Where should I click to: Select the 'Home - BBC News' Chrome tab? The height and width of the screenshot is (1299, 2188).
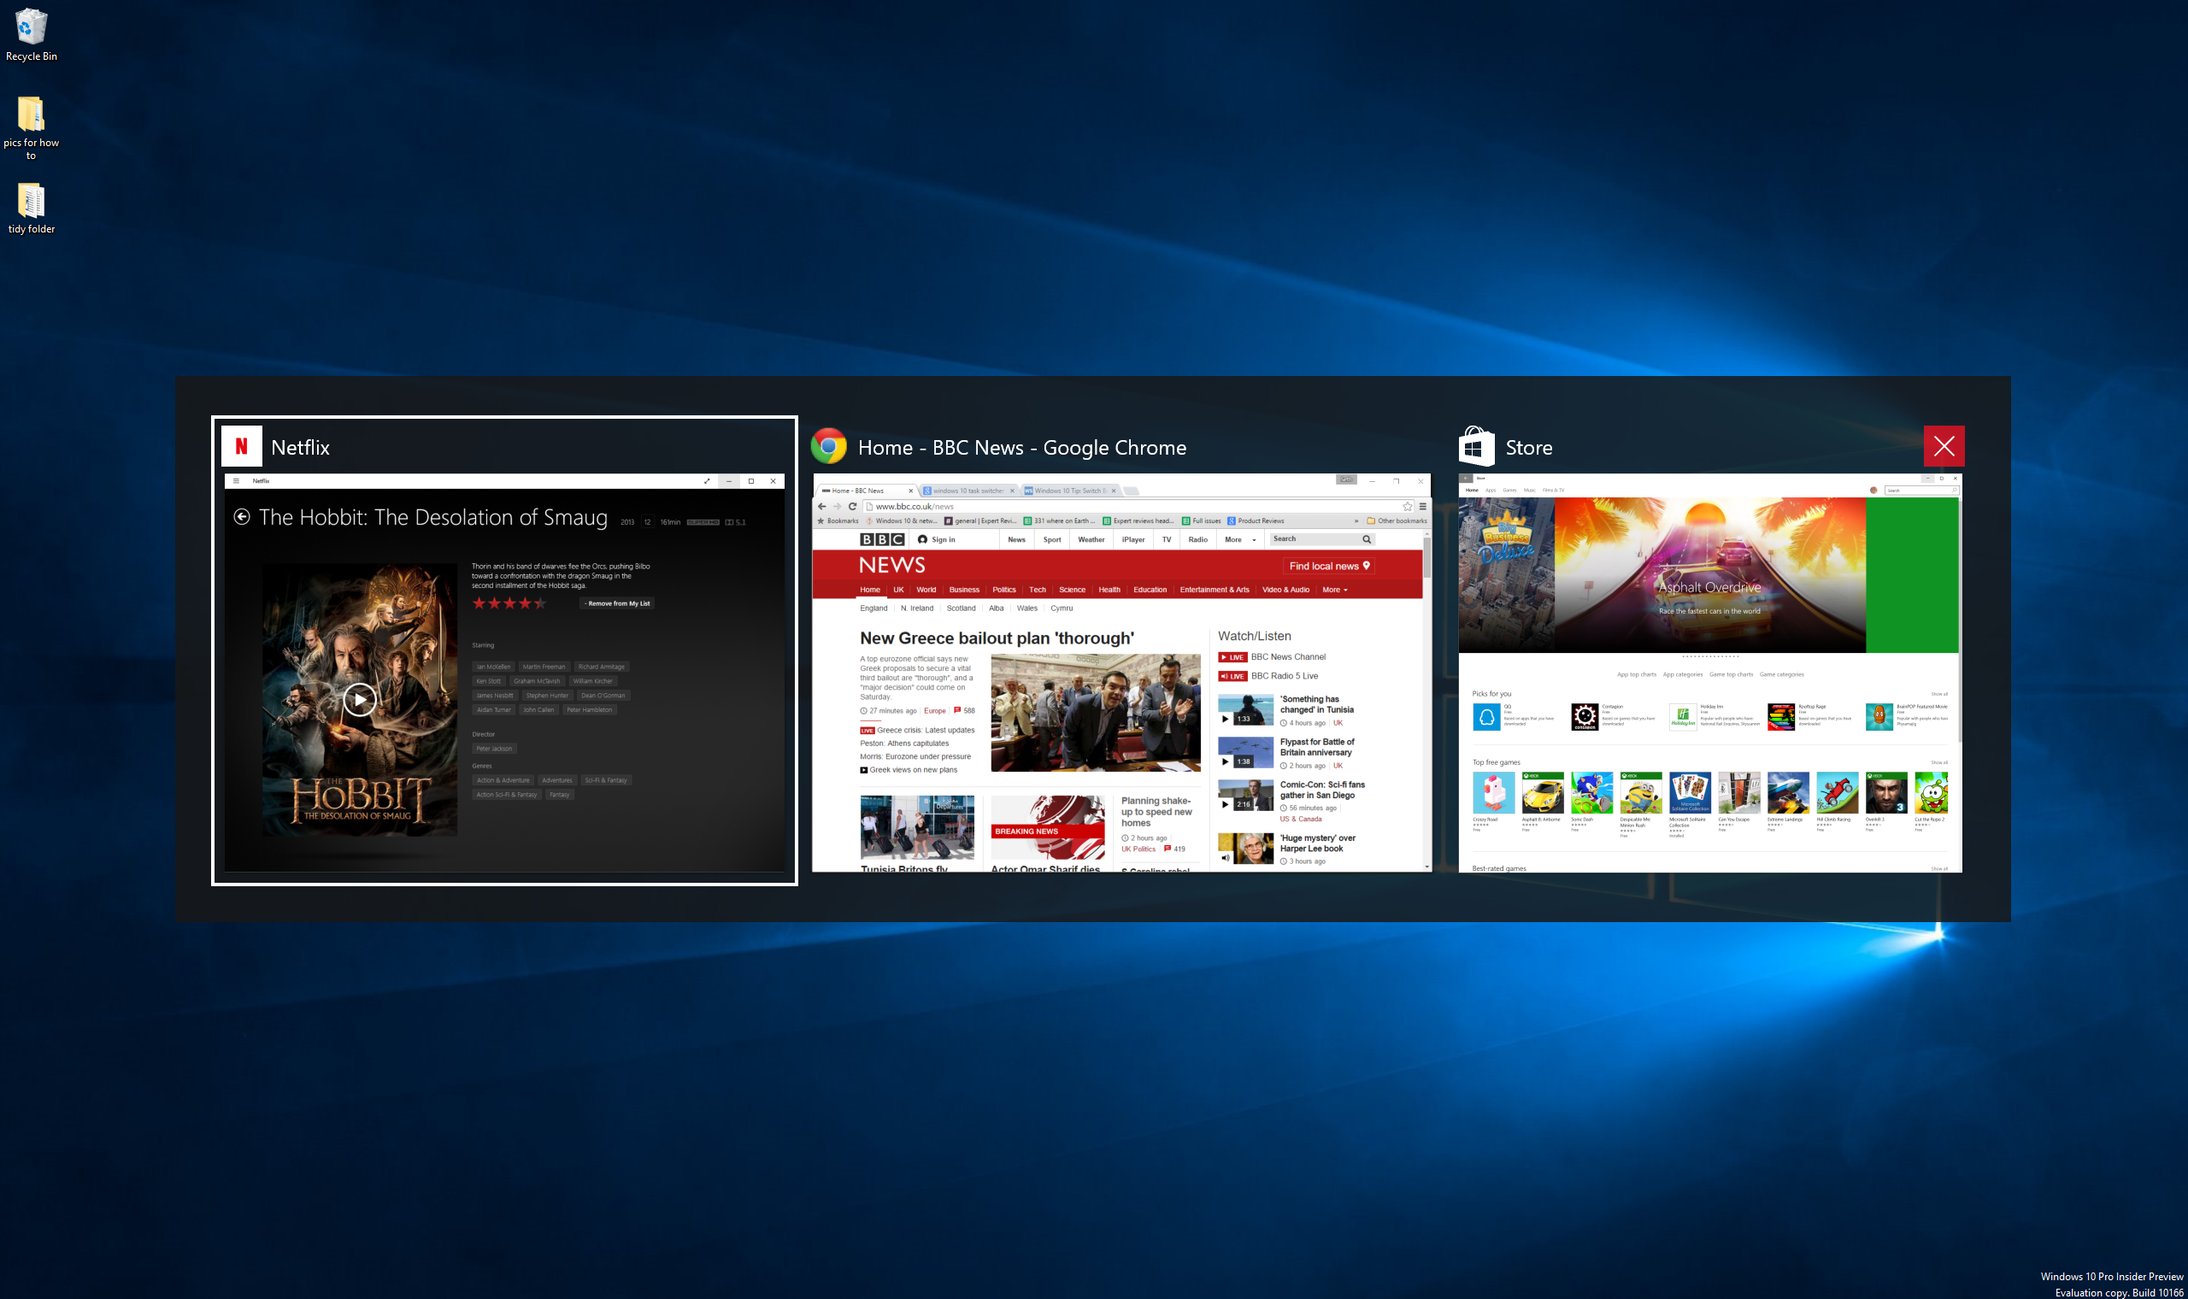(867, 491)
